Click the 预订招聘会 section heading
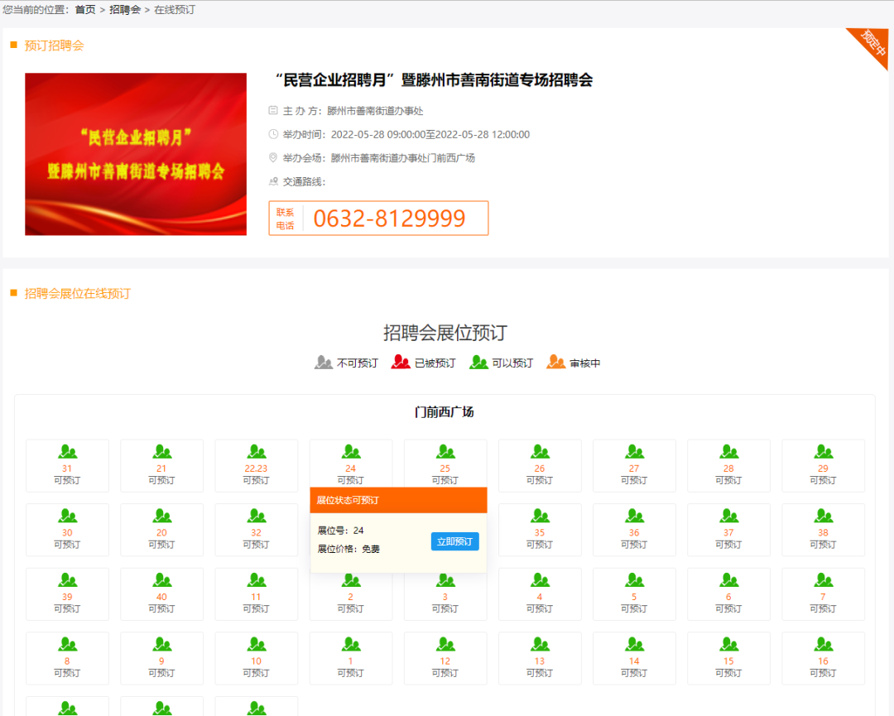 54,46
